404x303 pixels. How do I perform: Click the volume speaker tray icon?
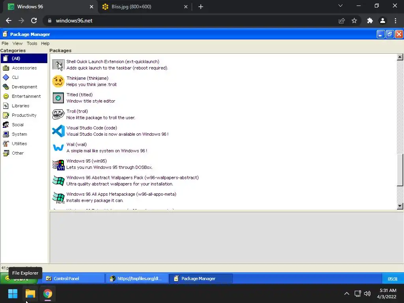(367, 294)
